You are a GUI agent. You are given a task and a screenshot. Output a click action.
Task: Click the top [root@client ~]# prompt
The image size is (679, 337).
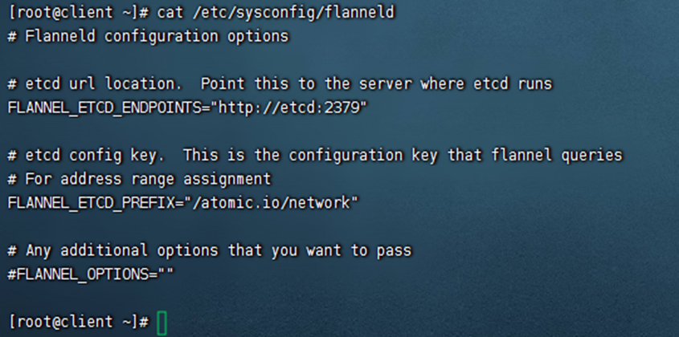click(79, 12)
